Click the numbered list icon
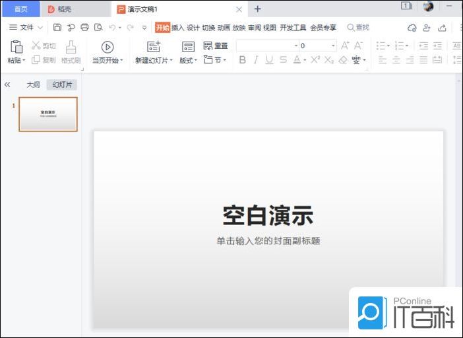Image resolution: width=463 pixels, height=338 pixels. (399, 46)
